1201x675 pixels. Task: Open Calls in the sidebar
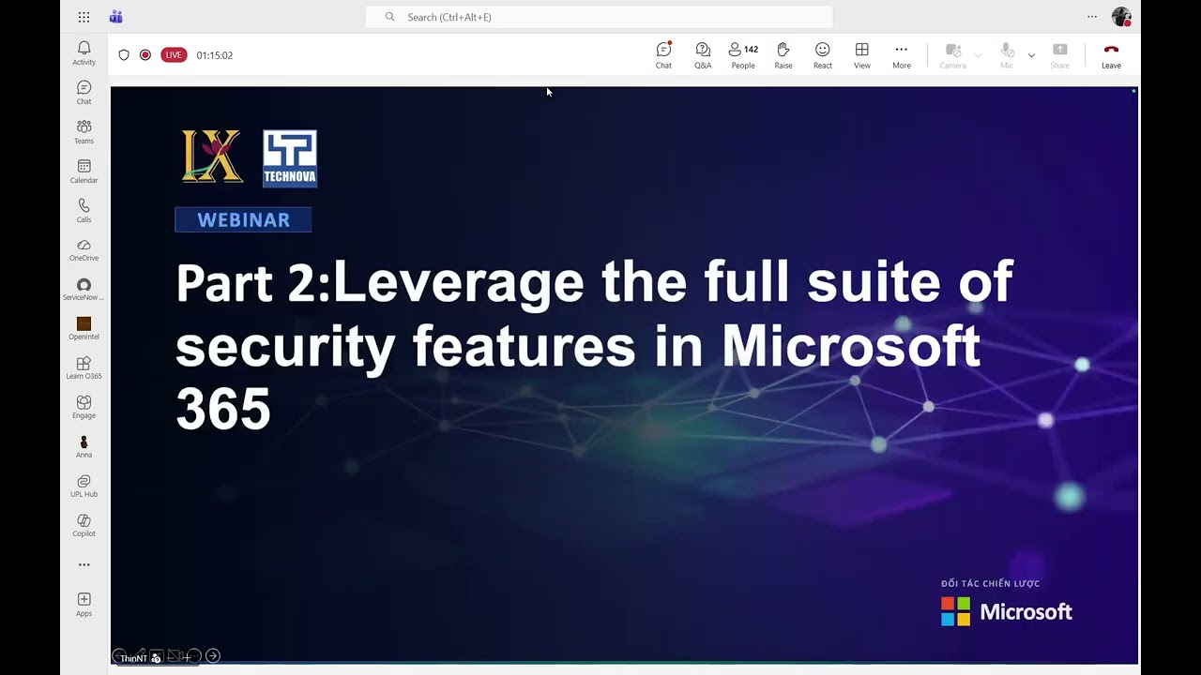pos(84,211)
